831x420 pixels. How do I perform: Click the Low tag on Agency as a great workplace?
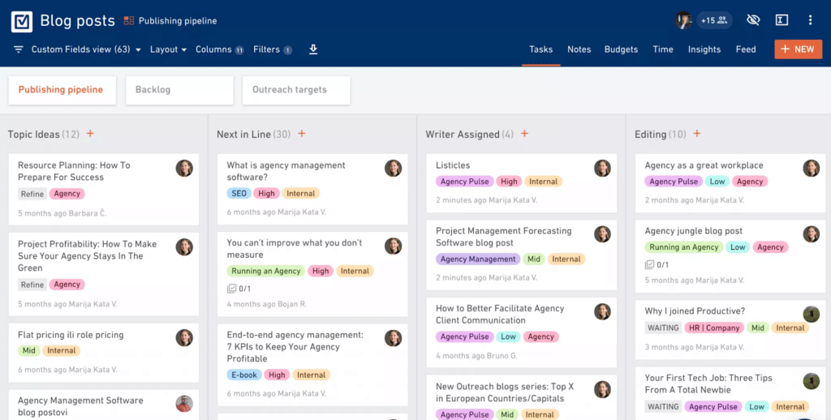(717, 182)
